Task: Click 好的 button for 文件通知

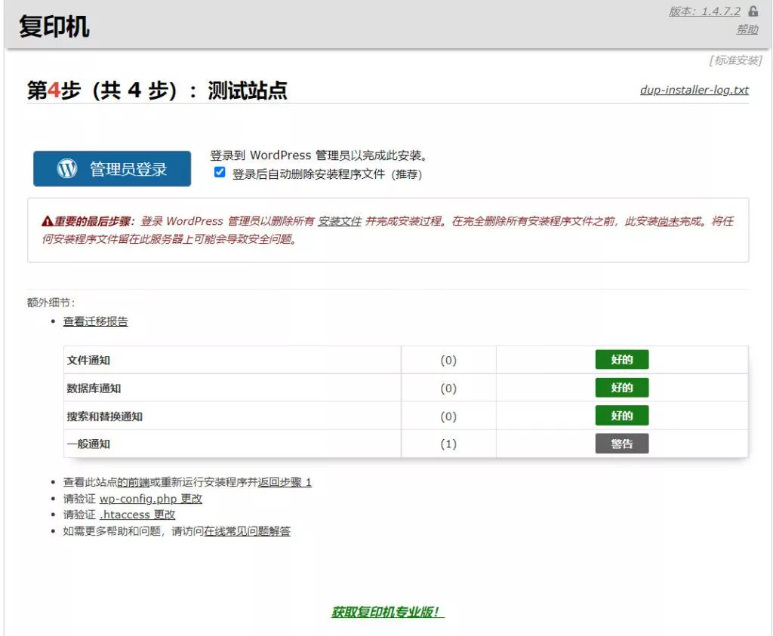Action: (622, 360)
